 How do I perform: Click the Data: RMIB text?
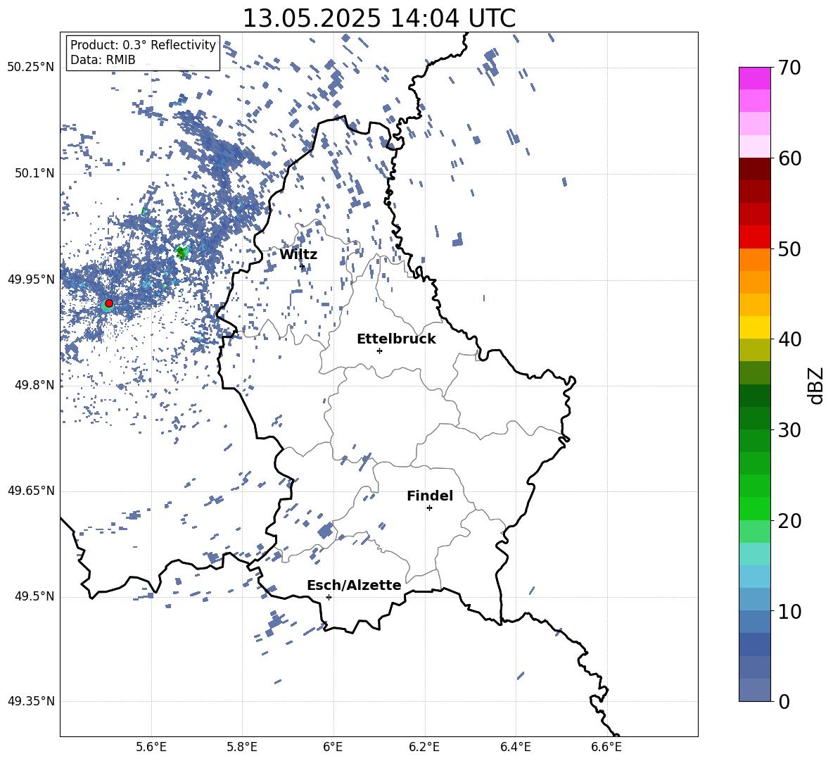click(103, 60)
